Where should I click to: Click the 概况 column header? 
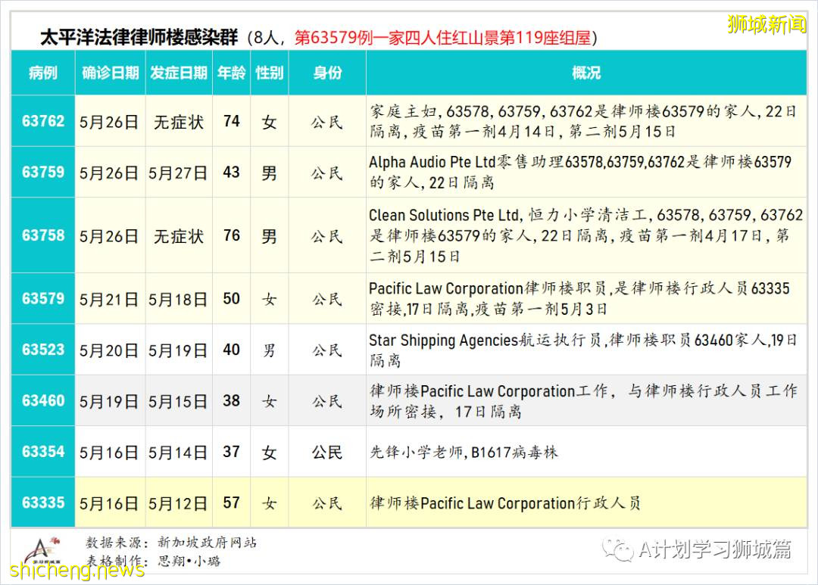pyautogui.click(x=589, y=73)
